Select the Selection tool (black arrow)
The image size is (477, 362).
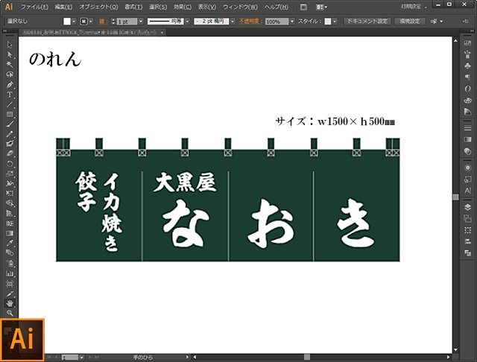[x=10, y=45]
